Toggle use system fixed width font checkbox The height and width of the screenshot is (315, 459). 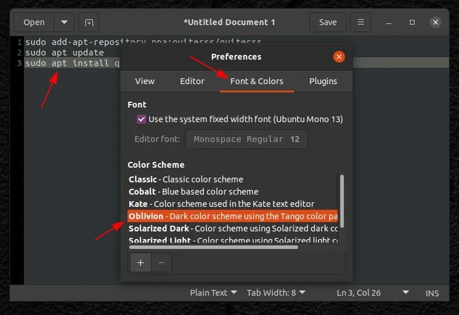pyautogui.click(x=142, y=119)
